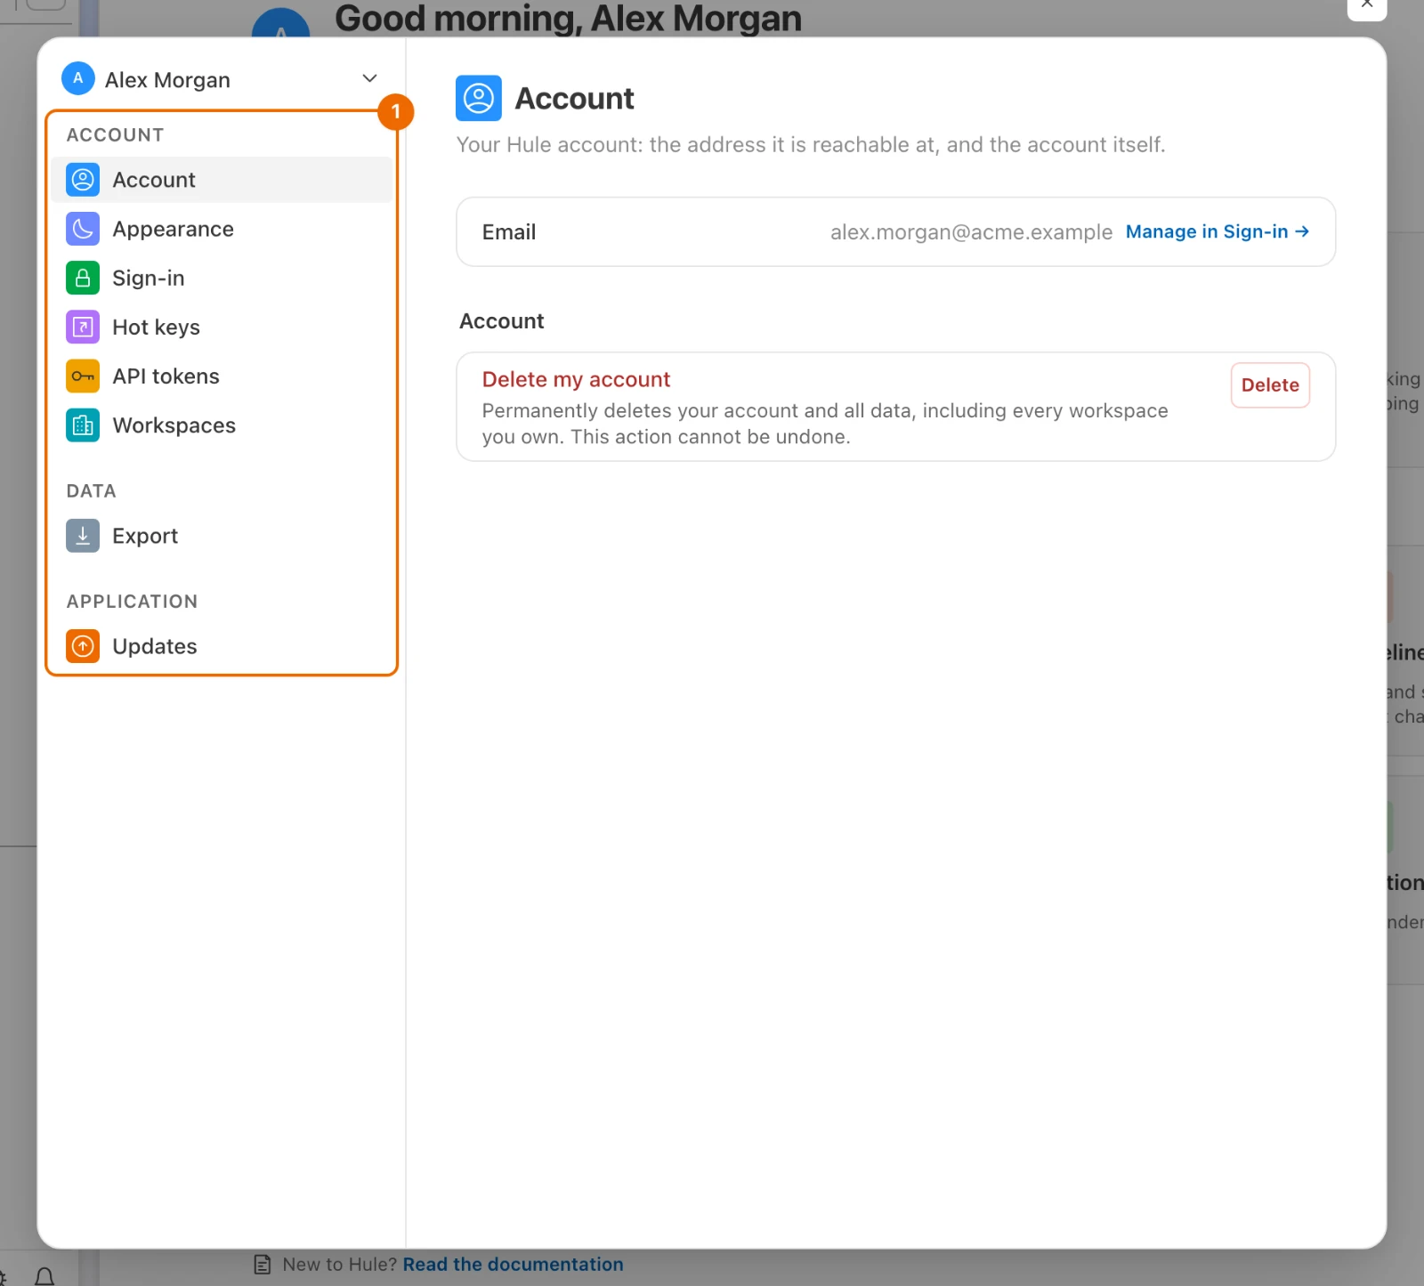Open the Hot keys label

156,327
